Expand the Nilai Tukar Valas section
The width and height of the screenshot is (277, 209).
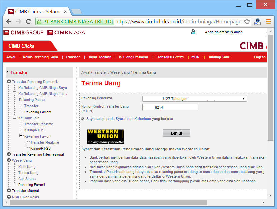[x=9, y=197]
